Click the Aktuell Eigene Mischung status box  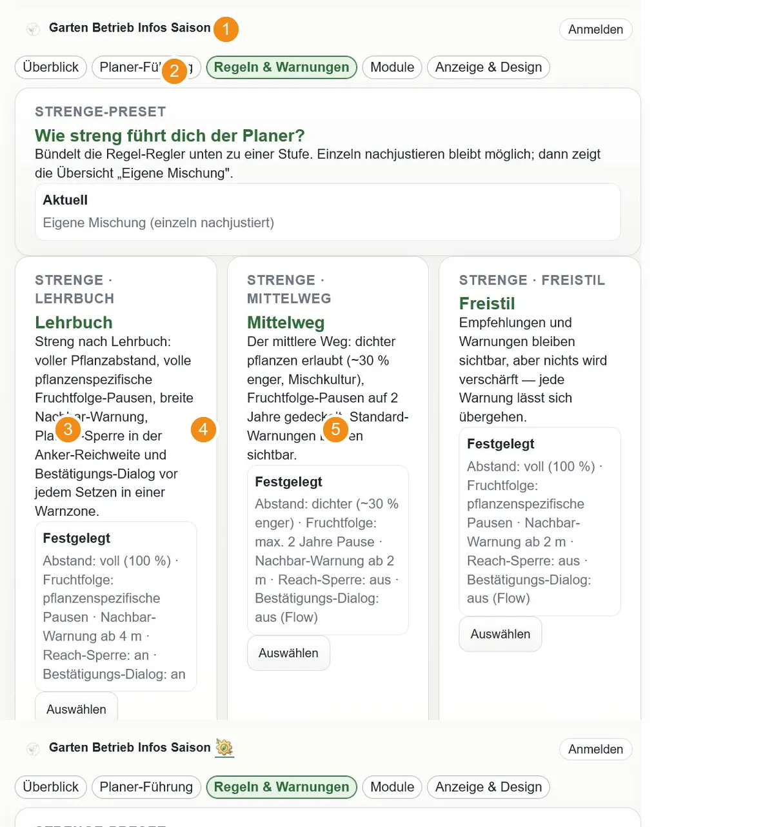tap(328, 212)
